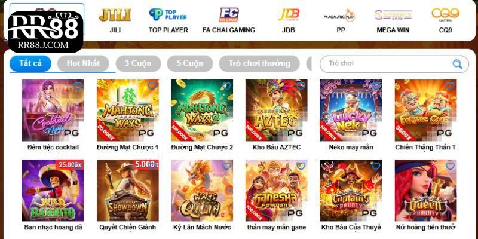Select the 3 Cuộn filter tab
The height and width of the screenshot is (239, 478).
(x=138, y=63)
